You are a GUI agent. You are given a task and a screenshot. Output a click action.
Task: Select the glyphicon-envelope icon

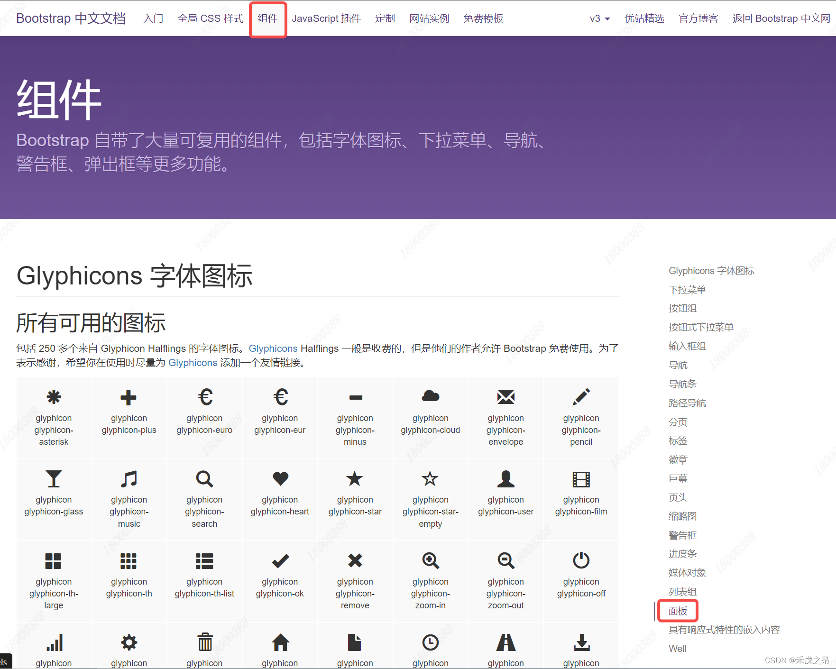point(506,396)
